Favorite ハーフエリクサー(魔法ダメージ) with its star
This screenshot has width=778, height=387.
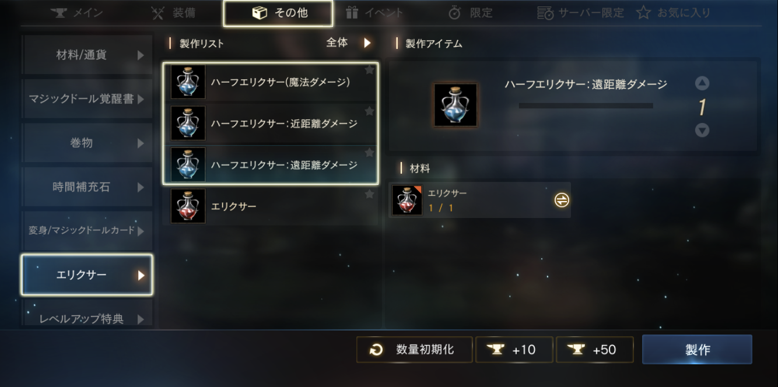pyautogui.click(x=369, y=70)
